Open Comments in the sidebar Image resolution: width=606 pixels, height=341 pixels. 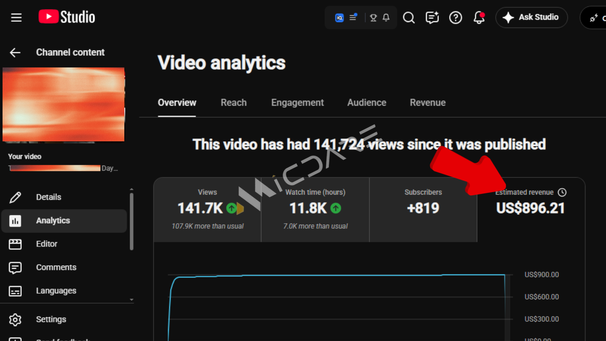click(x=64, y=267)
